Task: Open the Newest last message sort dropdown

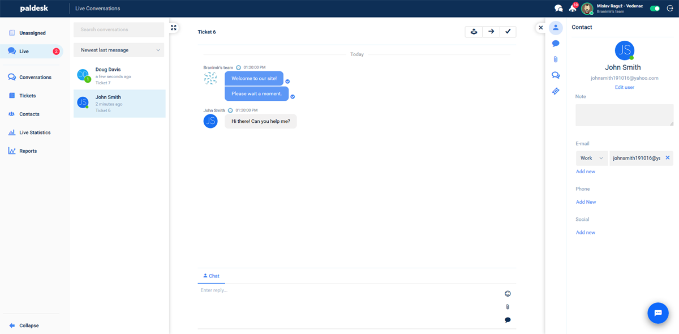Action: 119,50
